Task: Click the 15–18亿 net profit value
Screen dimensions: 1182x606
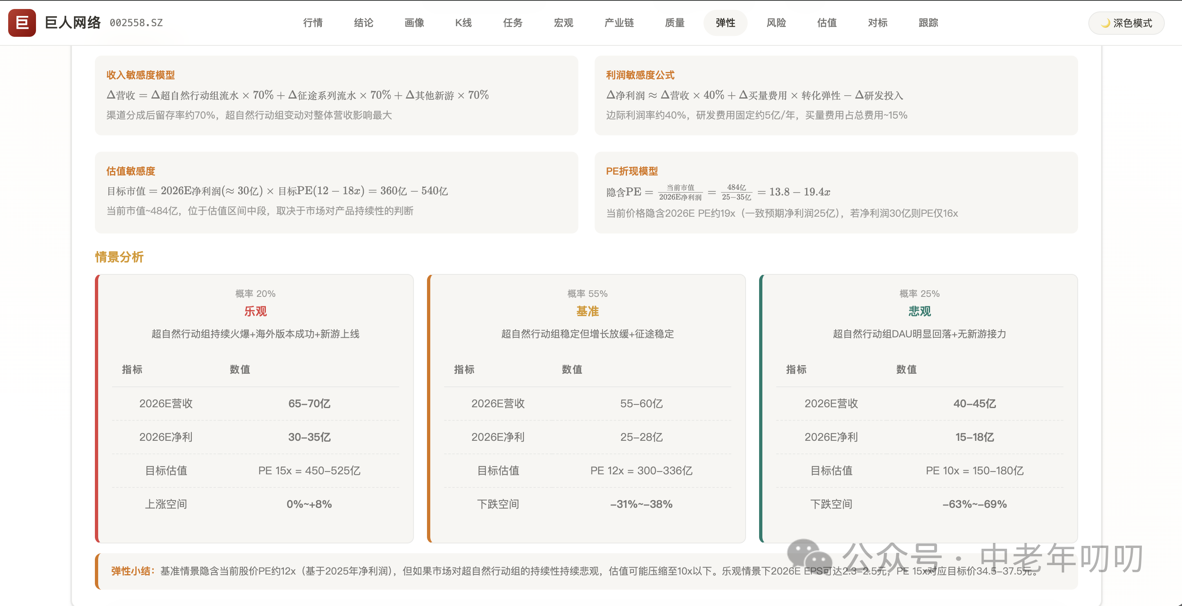Action: (x=975, y=437)
